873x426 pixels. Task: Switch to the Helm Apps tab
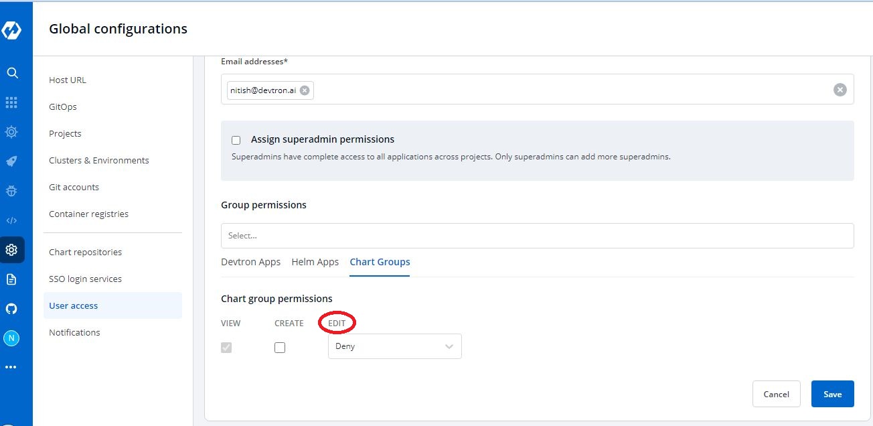click(315, 262)
